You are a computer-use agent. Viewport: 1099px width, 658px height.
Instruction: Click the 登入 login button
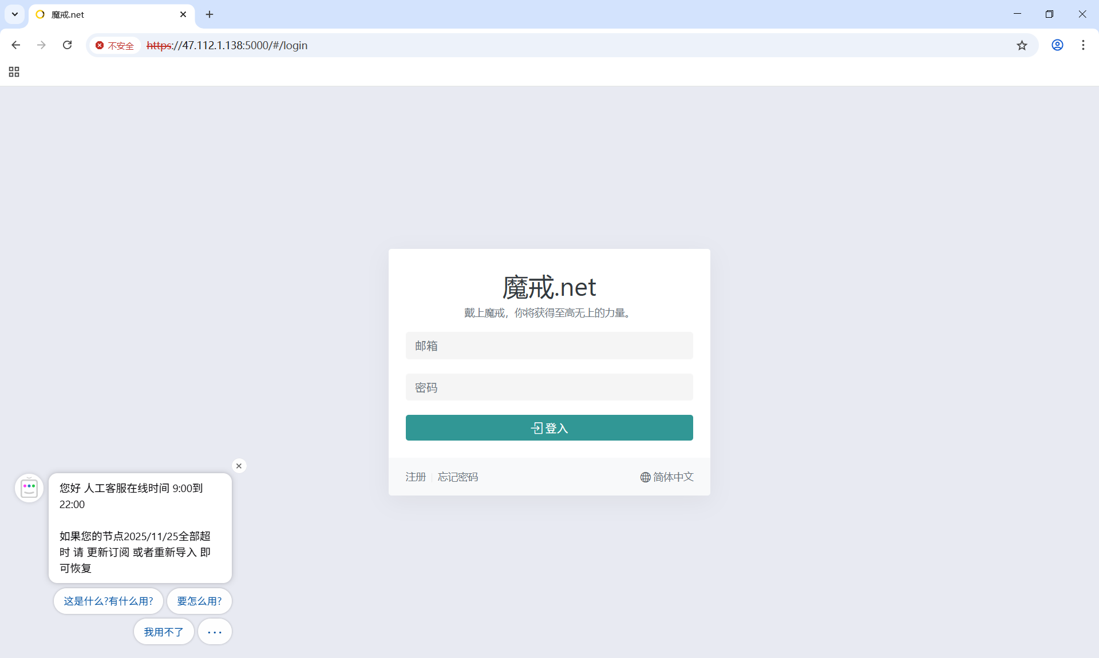click(x=549, y=428)
